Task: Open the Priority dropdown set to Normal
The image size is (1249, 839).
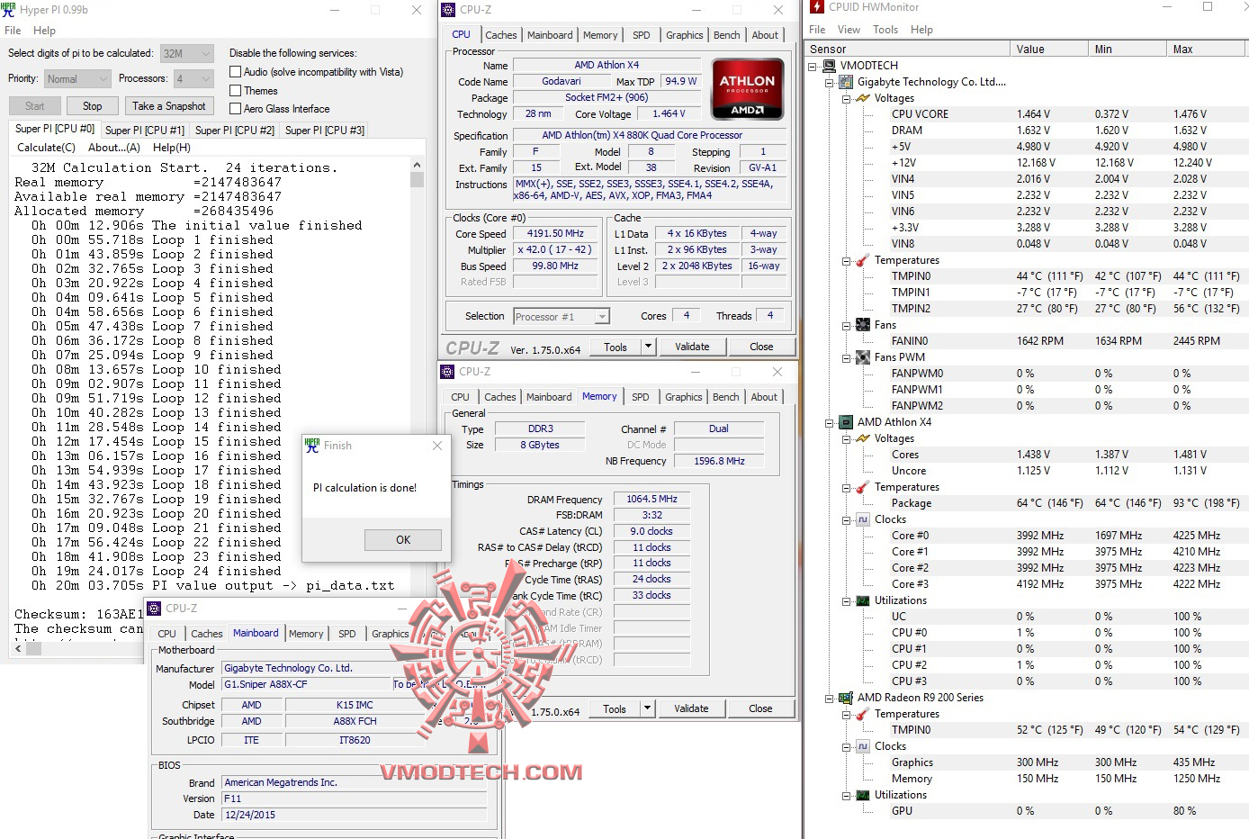Action: (77, 79)
